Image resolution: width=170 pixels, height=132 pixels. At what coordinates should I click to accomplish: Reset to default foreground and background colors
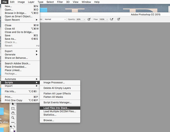(x=11, y=126)
